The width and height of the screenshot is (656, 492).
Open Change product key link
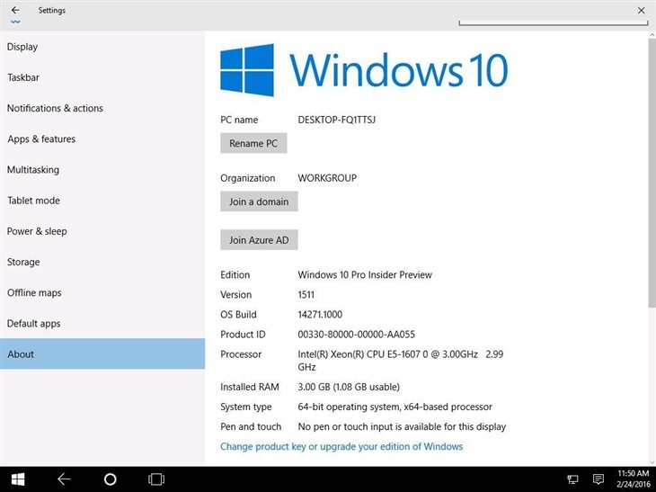click(x=341, y=446)
